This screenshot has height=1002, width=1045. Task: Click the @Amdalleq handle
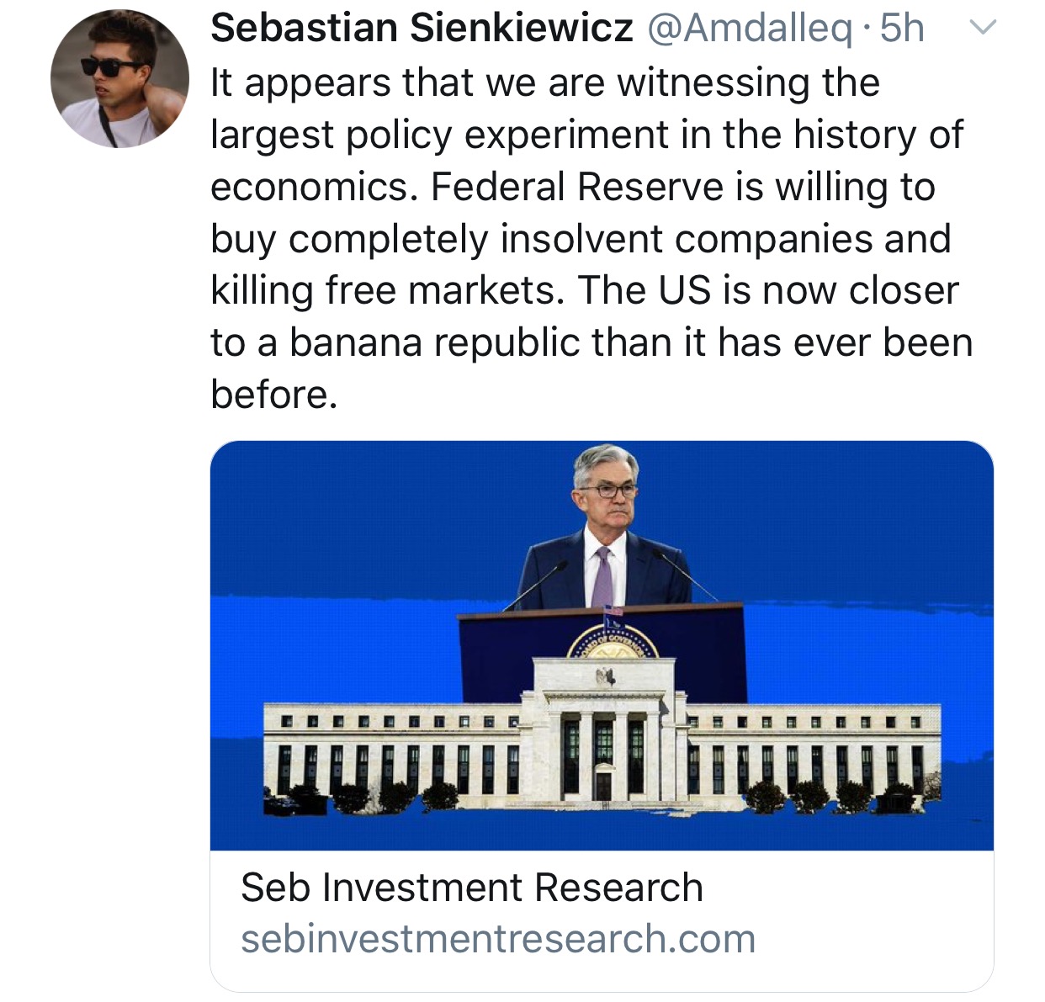pos(749,29)
